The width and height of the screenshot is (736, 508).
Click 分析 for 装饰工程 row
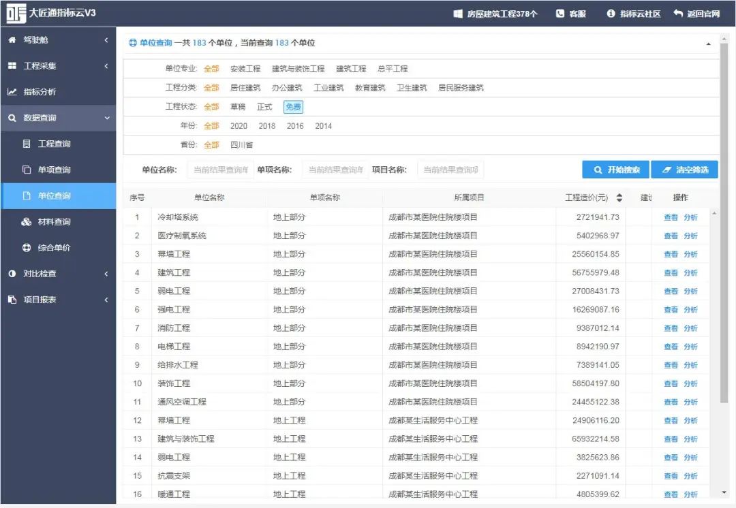click(690, 383)
